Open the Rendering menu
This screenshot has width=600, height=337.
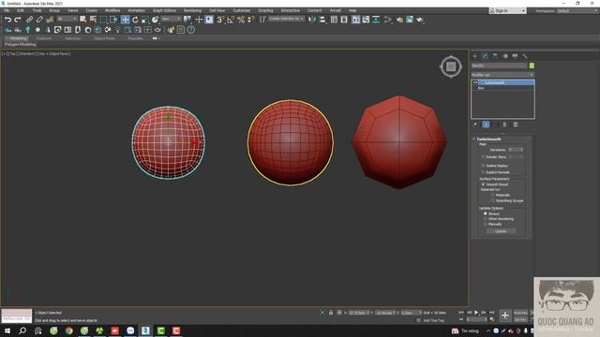pyautogui.click(x=192, y=10)
